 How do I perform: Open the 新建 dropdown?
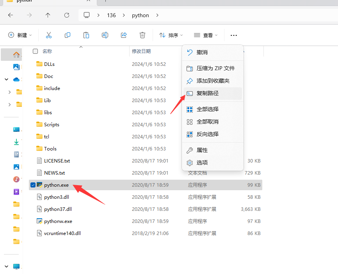20,35
